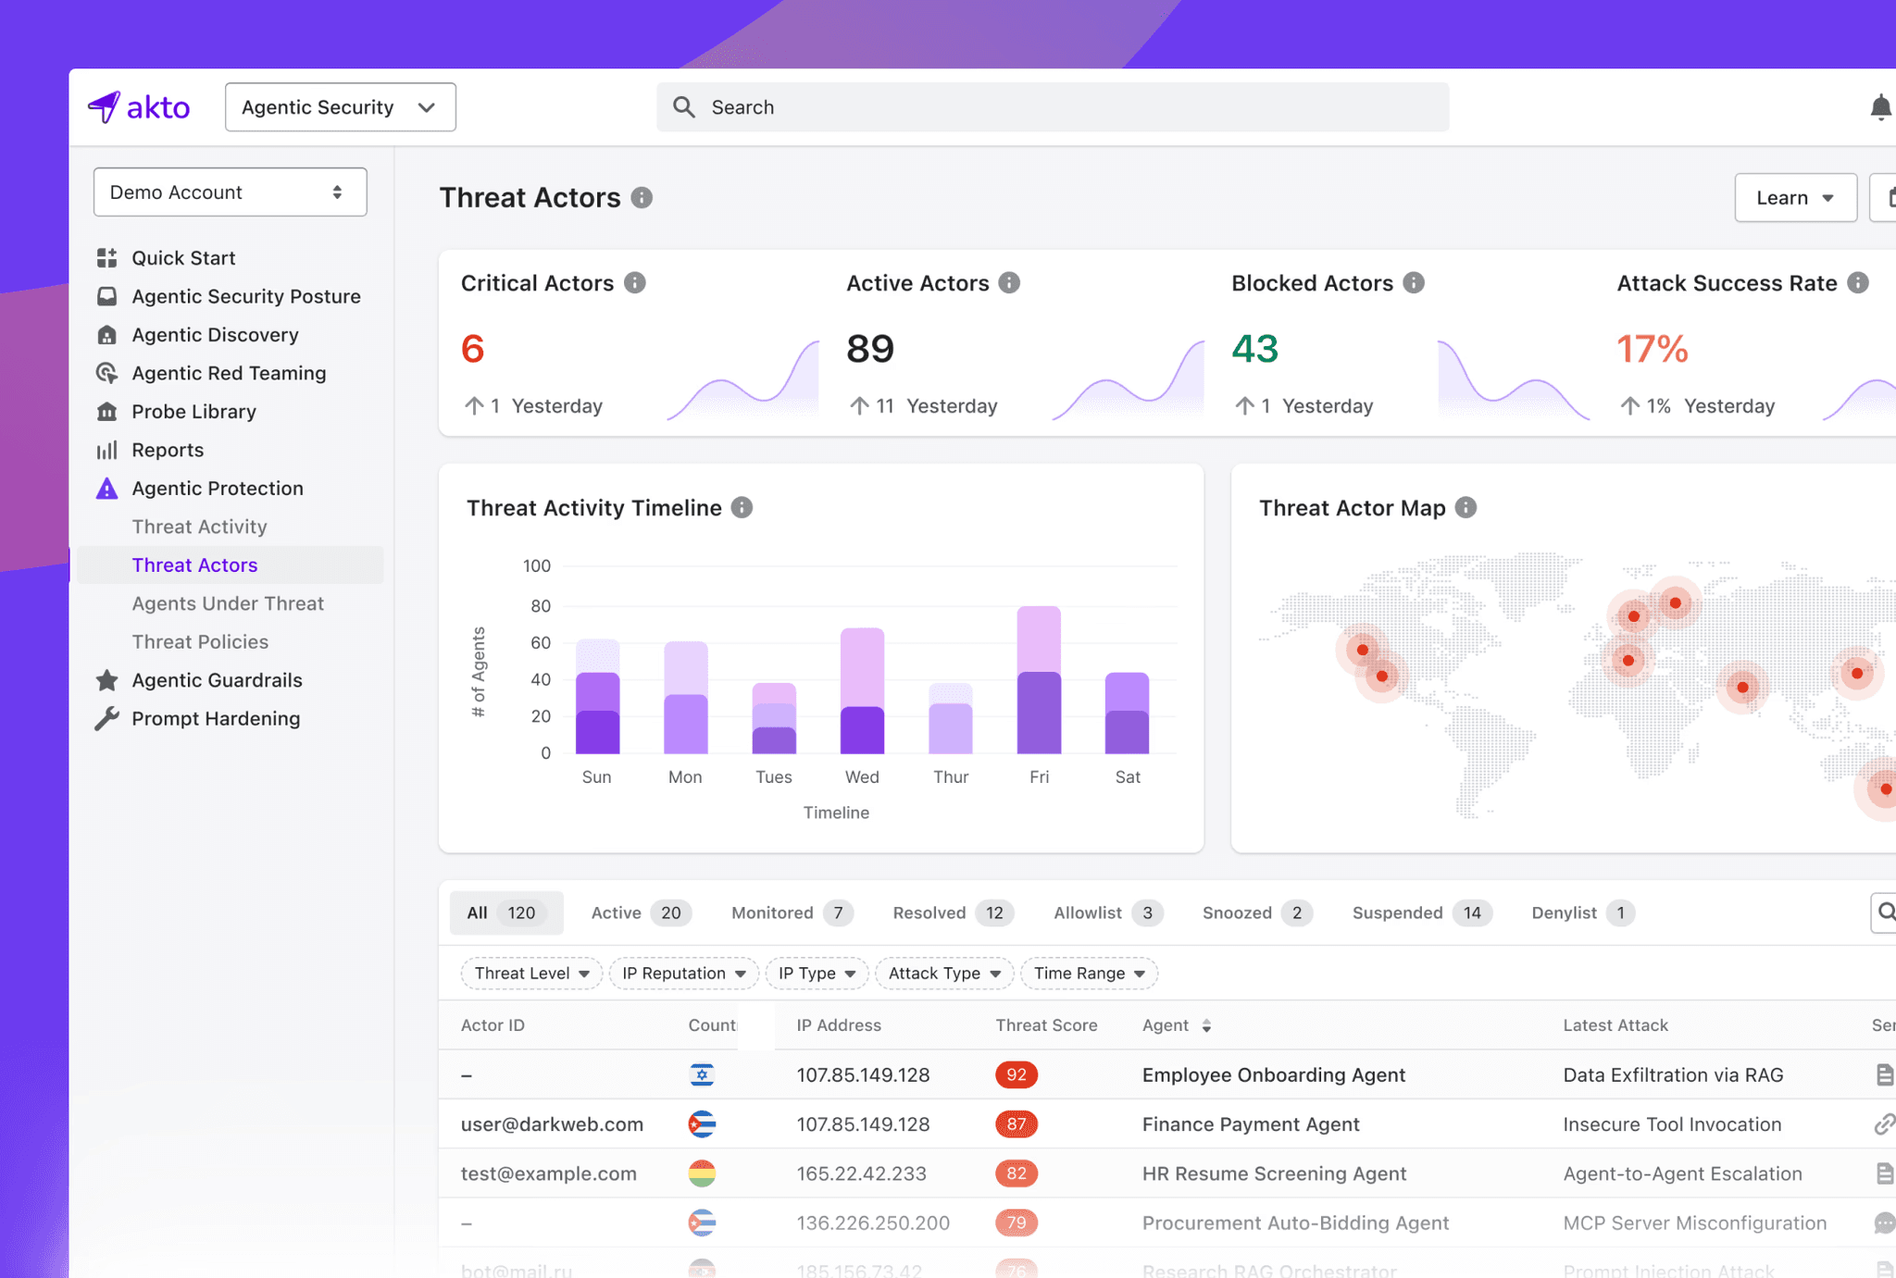Click the Prompt Hardening wrench icon
Screen dimensions: 1896x1278
tap(107, 719)
